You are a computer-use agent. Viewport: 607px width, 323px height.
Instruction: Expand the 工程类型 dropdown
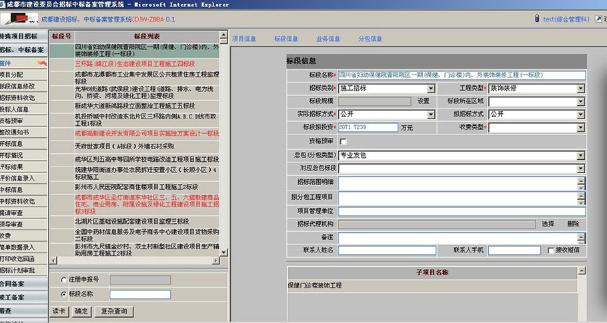[581, 89]
